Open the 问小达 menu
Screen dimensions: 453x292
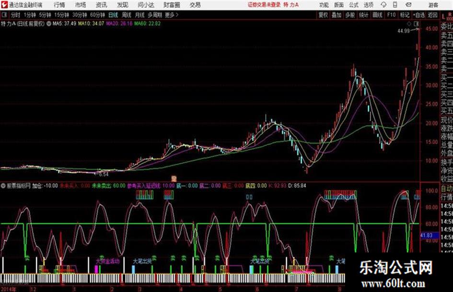(x=146, y=5)
